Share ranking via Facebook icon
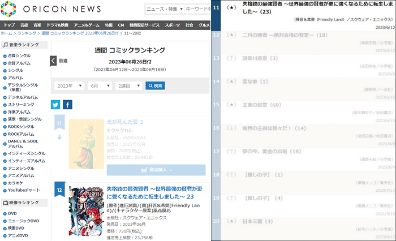The width and height of the screenshot is (396, 241). pos(68,105)
